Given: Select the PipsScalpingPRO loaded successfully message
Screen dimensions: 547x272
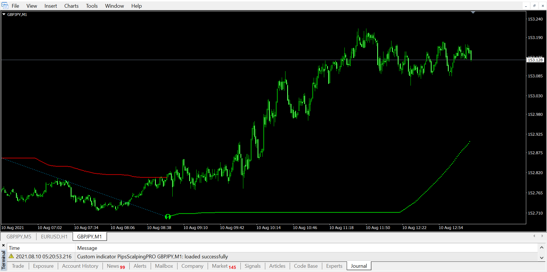Looking at the screenshot, I should pyautogui.click(x=152, y=257).
